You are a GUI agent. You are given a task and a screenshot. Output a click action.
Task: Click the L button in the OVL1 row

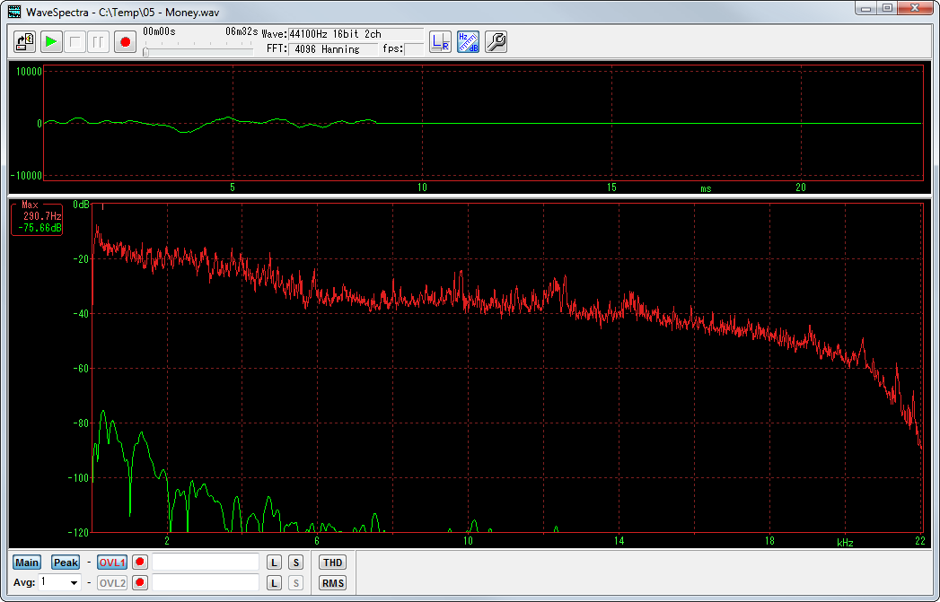pos(274,563)
